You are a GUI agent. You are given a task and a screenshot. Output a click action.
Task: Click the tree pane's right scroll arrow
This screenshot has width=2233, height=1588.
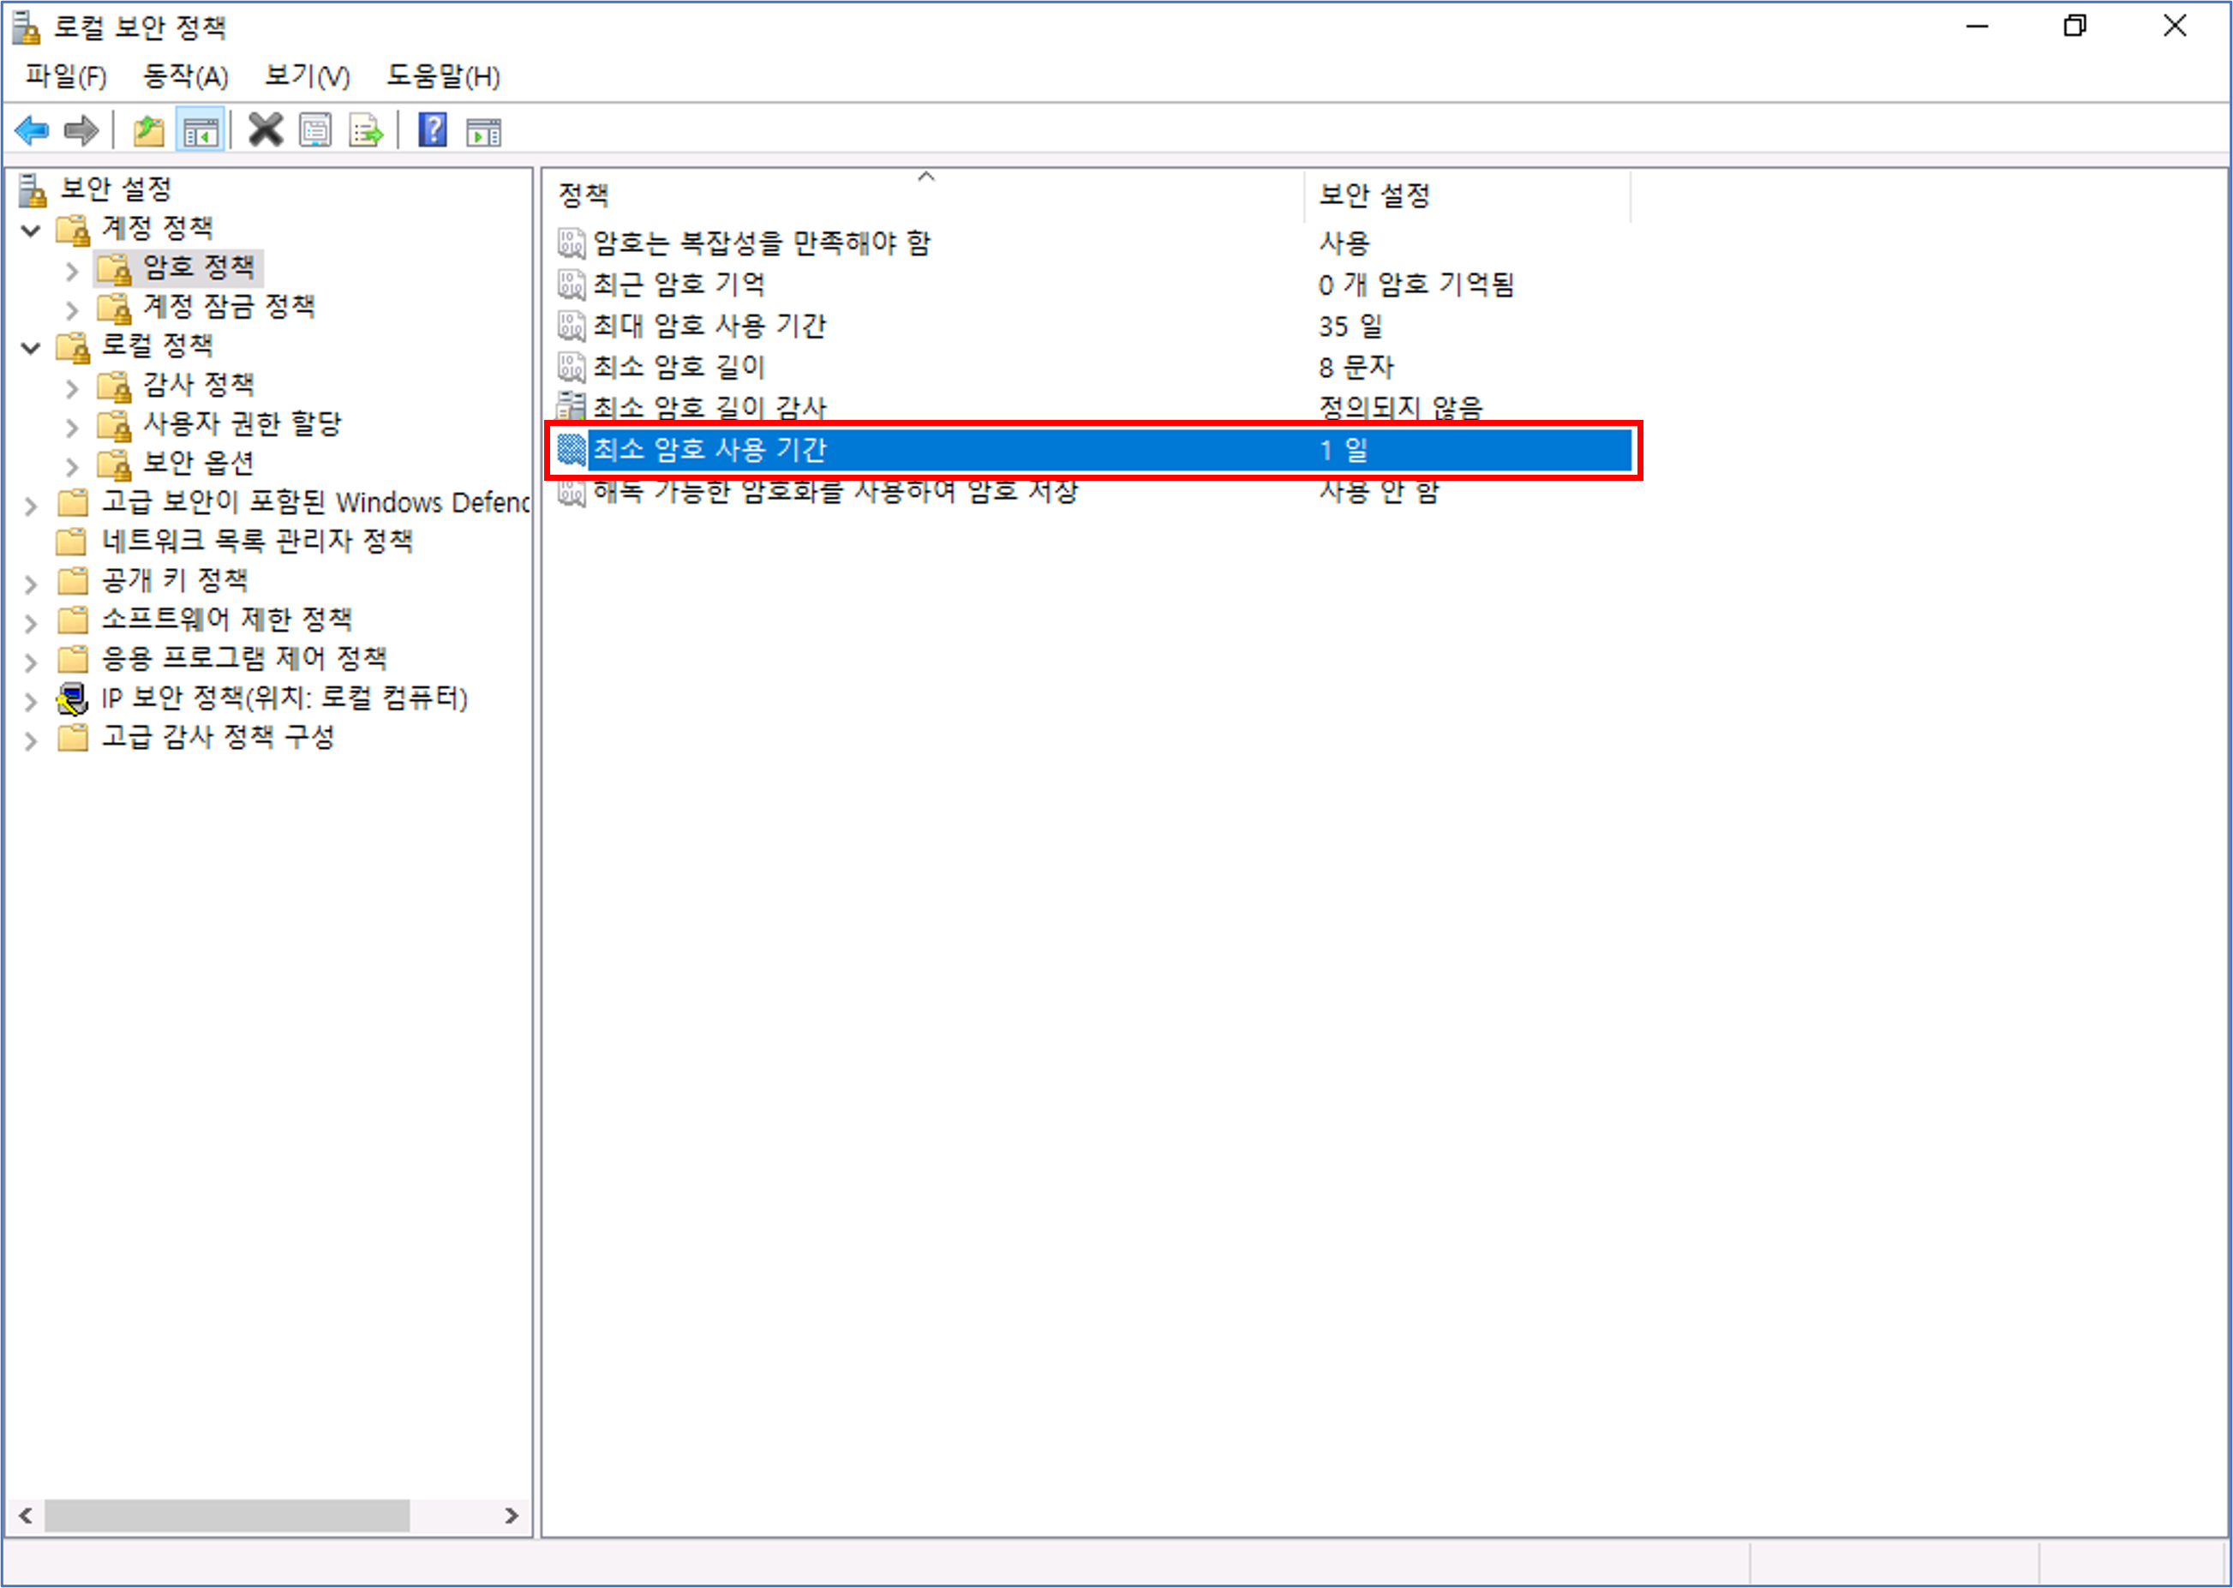tap(512, 1516)
